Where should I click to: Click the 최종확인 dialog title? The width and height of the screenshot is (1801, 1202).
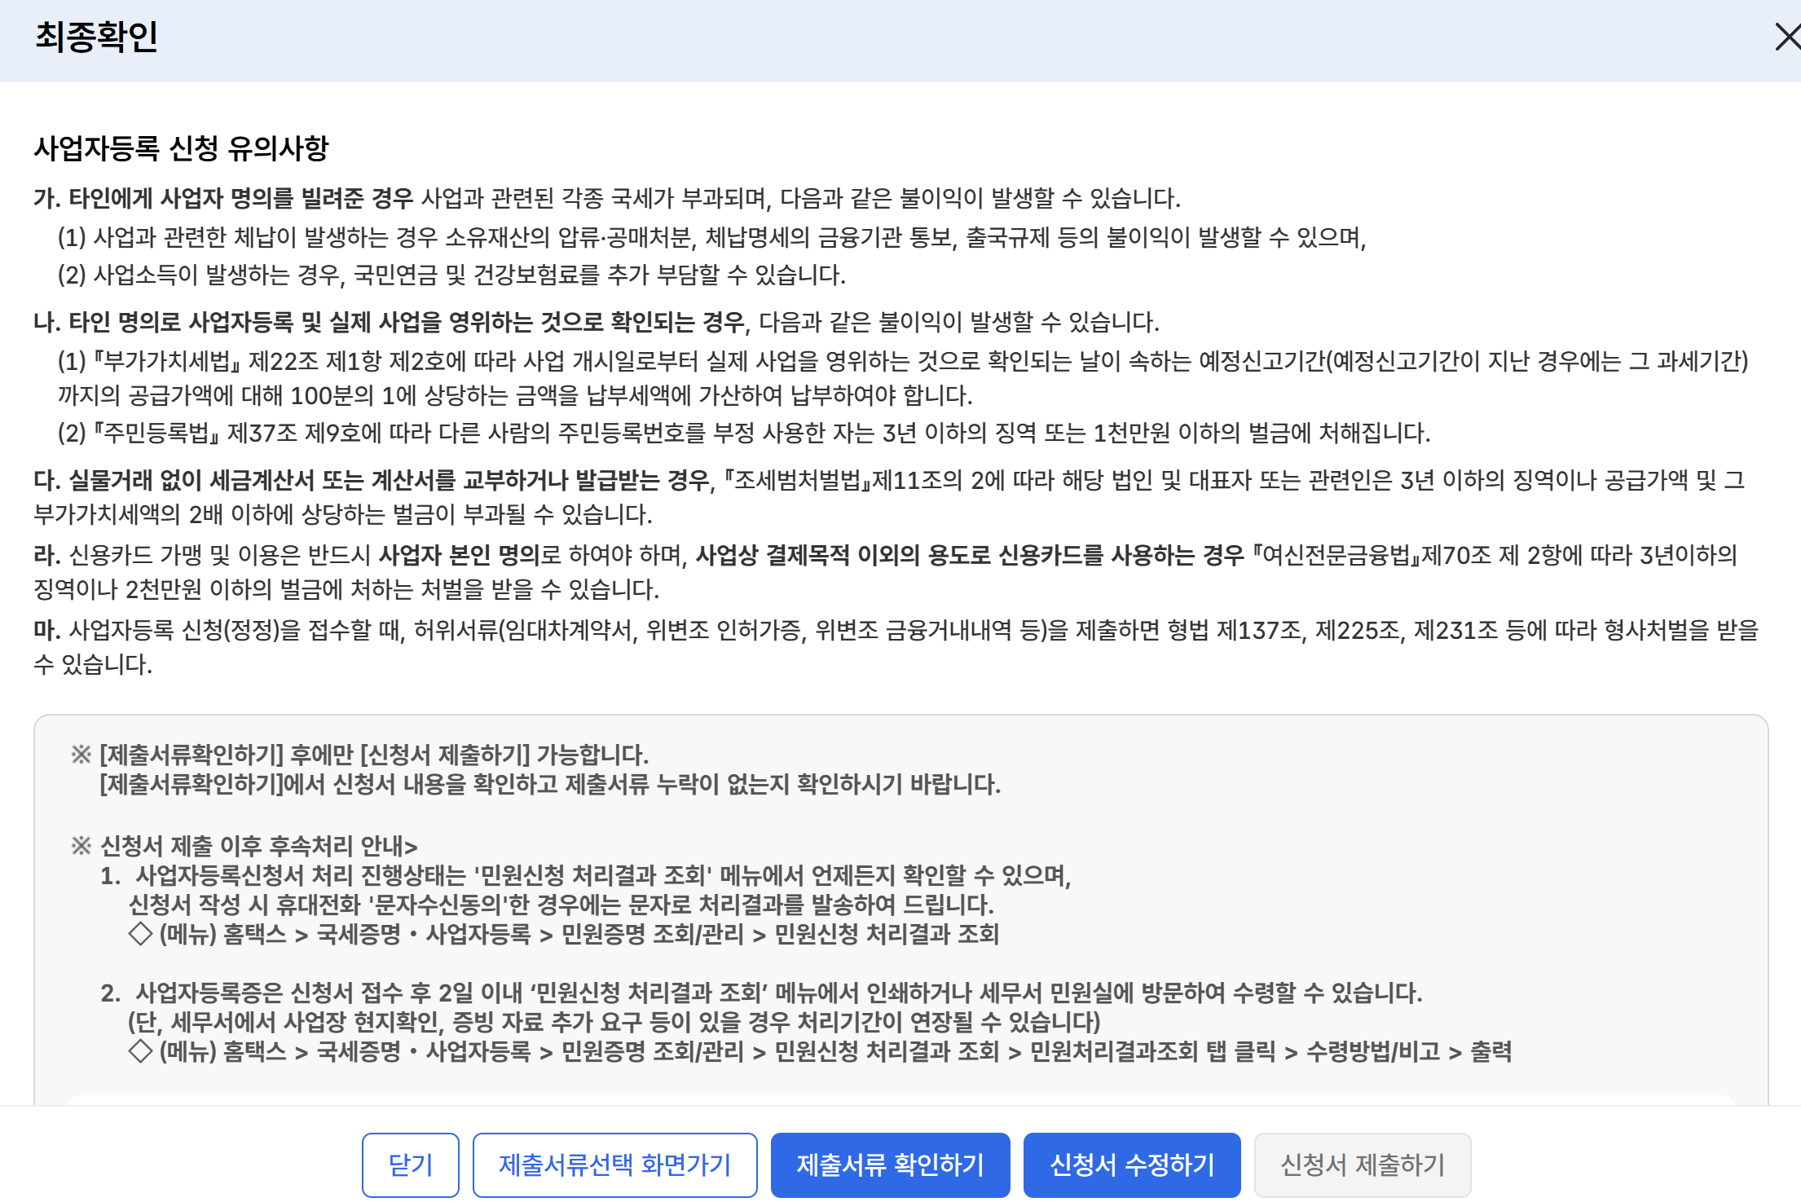tap(96, 37)
